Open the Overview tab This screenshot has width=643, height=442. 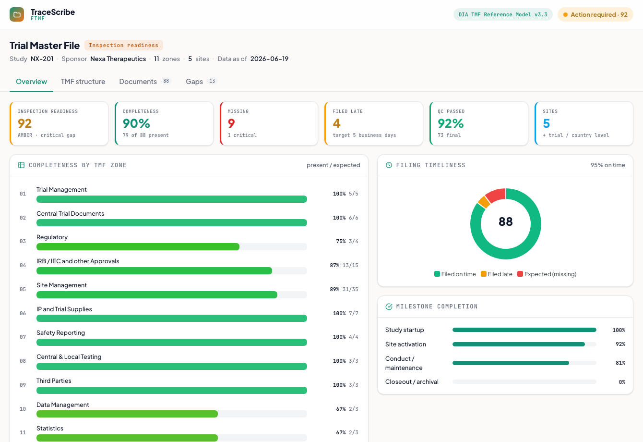pyautogui.click(x=32, y=82)
